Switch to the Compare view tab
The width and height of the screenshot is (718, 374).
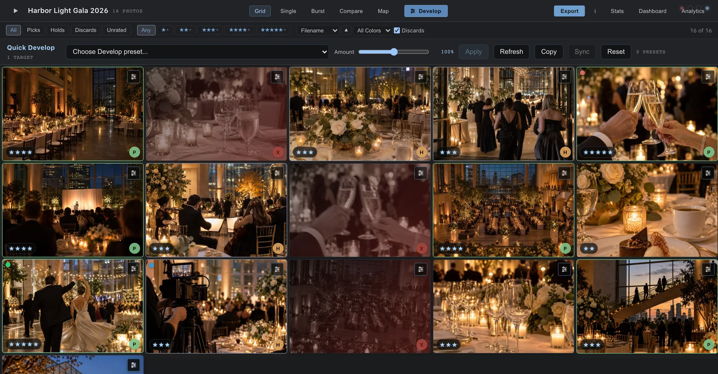(351, 11)
